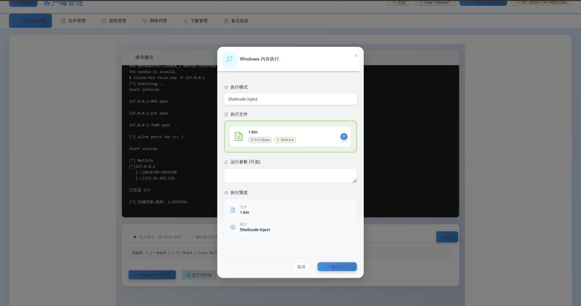The width and height of the screenshot is (581, 306).
Task: Click the spinner icon in the dialog header
Action: click(x=230, y=59)
